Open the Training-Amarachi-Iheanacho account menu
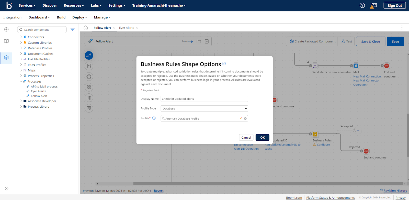The image size is (409, 200). (159, 5)
